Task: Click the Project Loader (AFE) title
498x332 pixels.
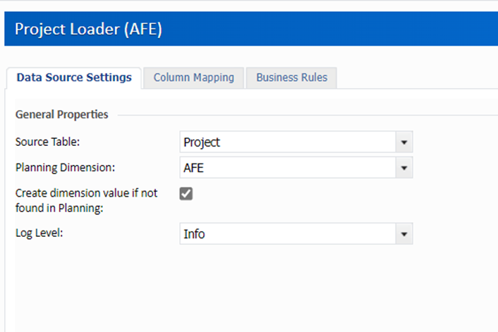Action: tap(89, 29)
